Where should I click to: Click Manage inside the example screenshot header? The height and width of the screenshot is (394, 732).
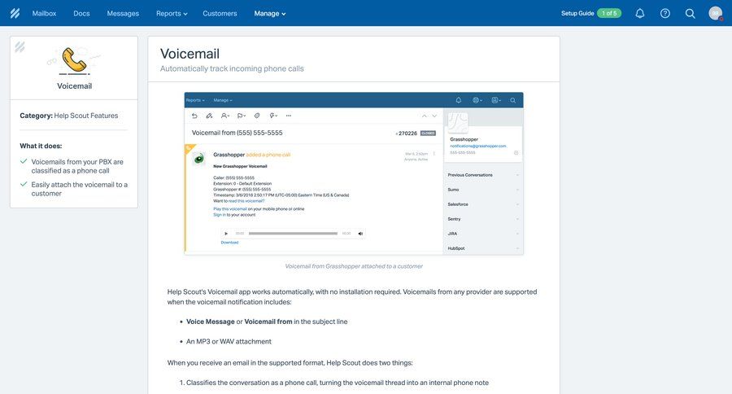point(223,100)
